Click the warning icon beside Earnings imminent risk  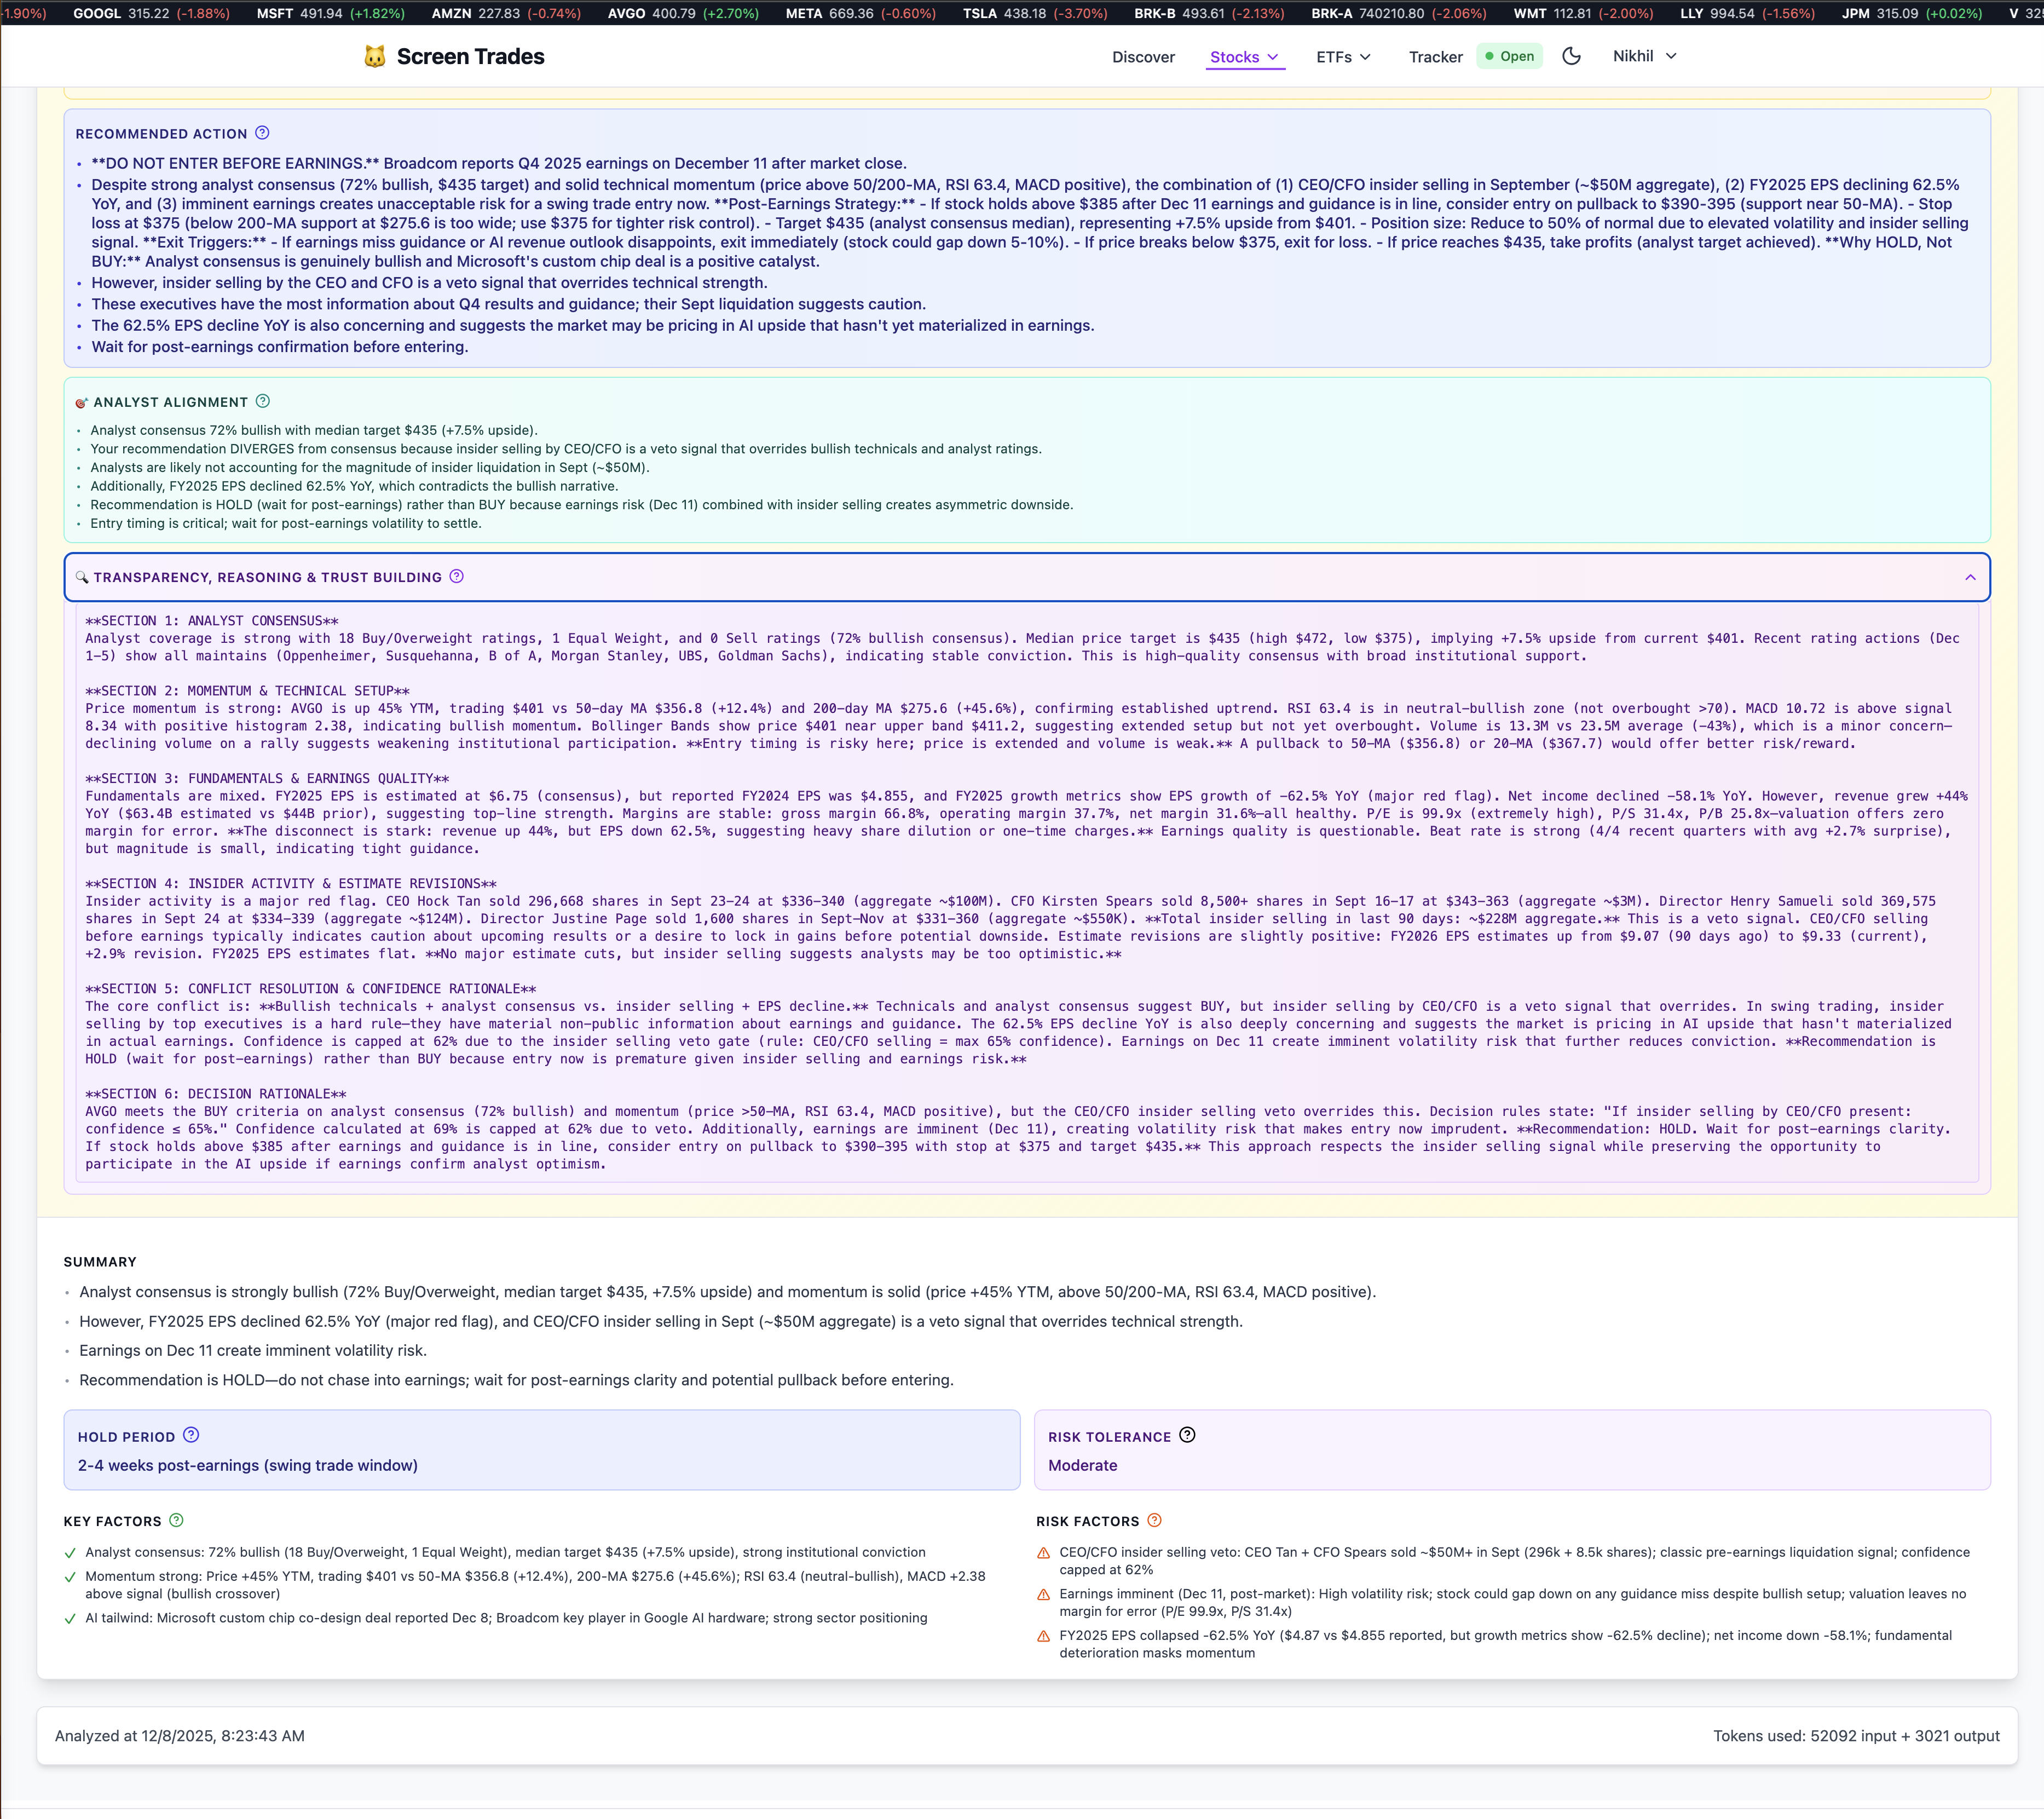pos(1044,1596)
